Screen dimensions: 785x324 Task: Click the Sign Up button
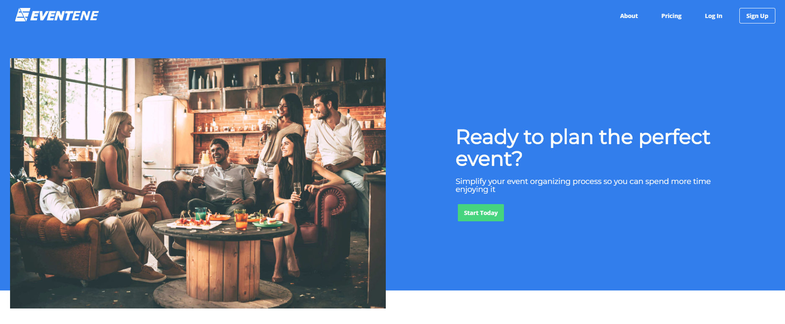(757, 16)
